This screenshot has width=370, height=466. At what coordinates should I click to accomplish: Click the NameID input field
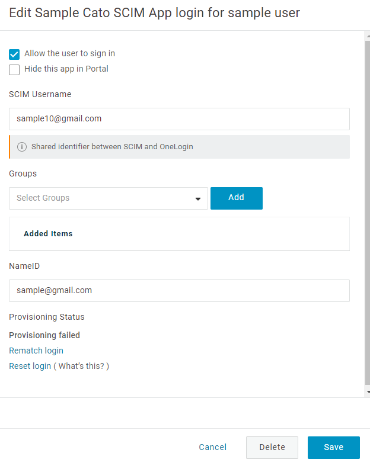point(179,291)
